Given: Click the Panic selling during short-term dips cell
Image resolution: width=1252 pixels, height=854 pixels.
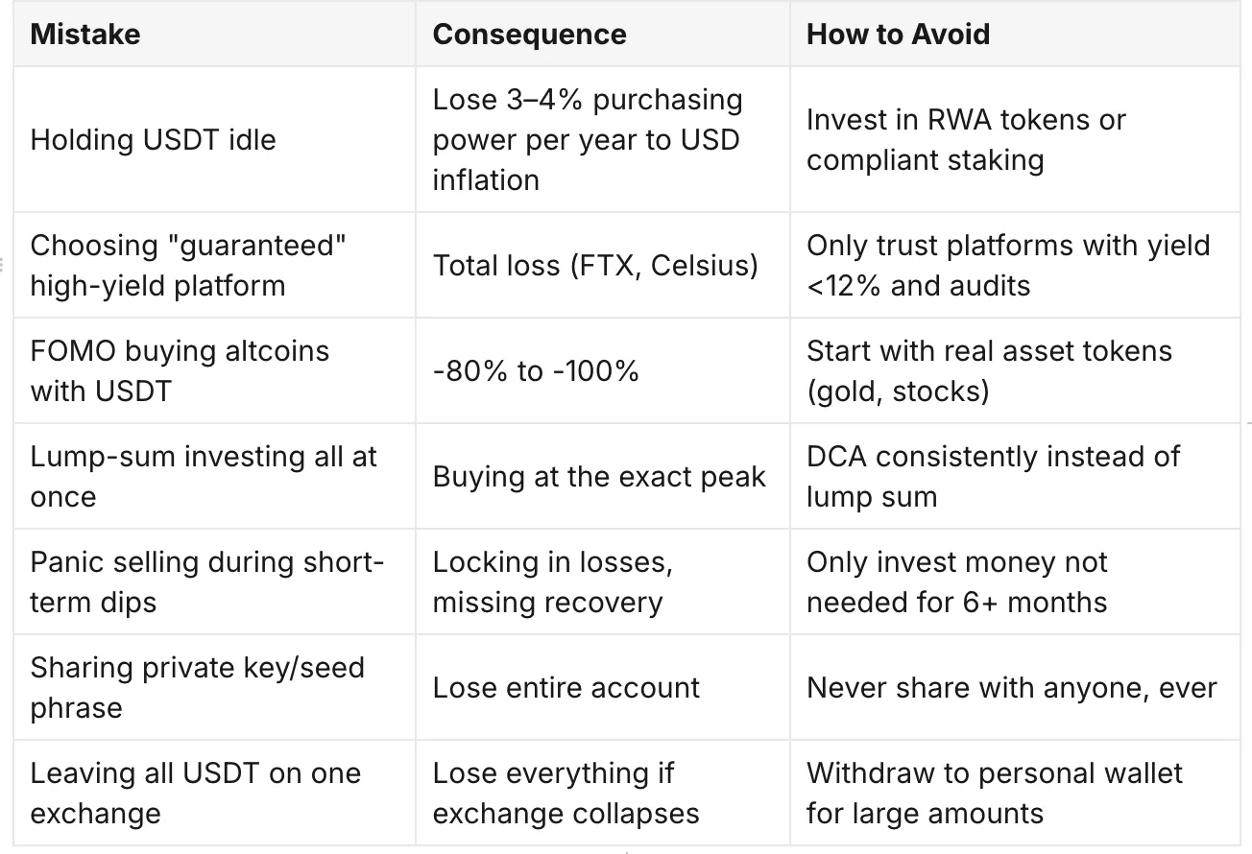Looking at the screenshot, I should (214, 581).
